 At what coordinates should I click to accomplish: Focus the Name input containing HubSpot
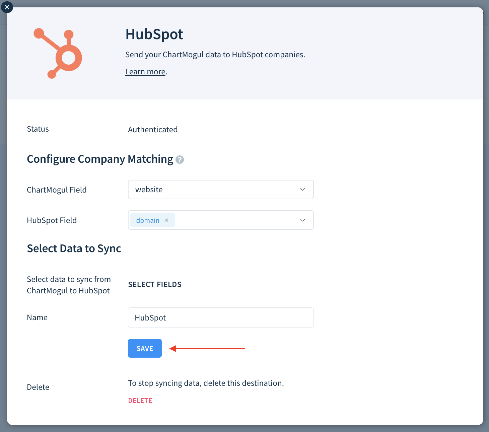(221, 317)
